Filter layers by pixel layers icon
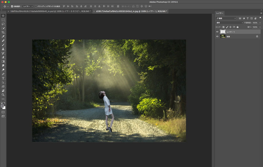 click(240, 18)
